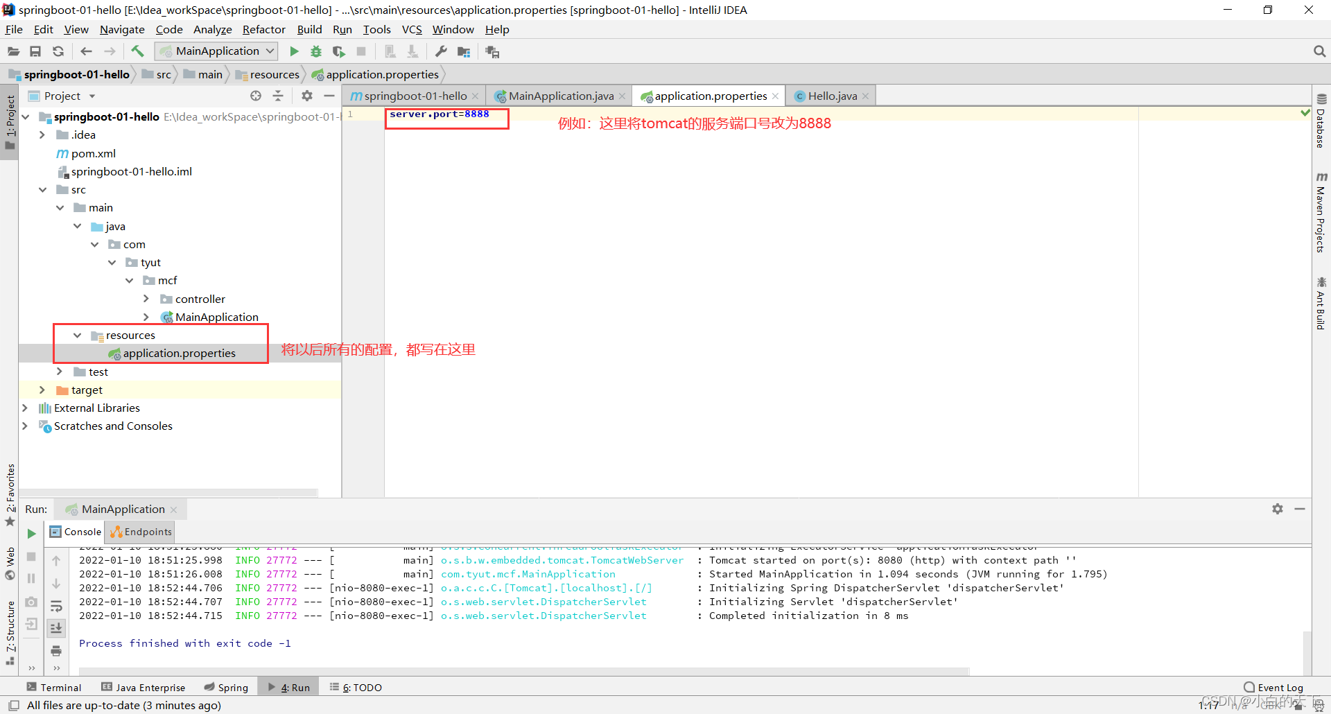Open the Ant Build side panel
Image resolution: width=1331 pixels, height=714 pixels.
1321,304
